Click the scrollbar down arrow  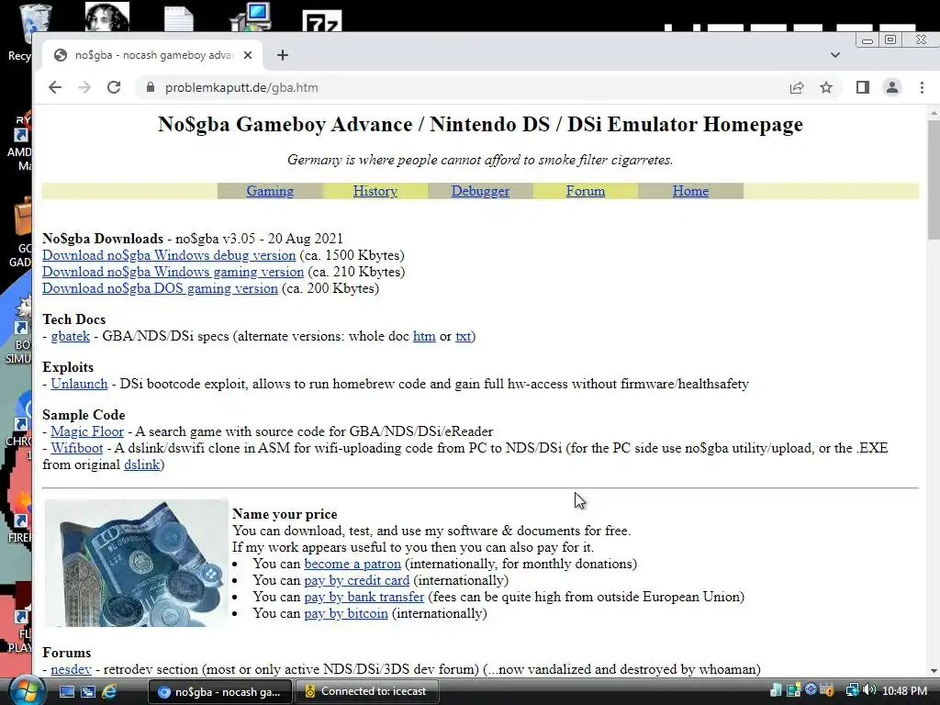934,671
